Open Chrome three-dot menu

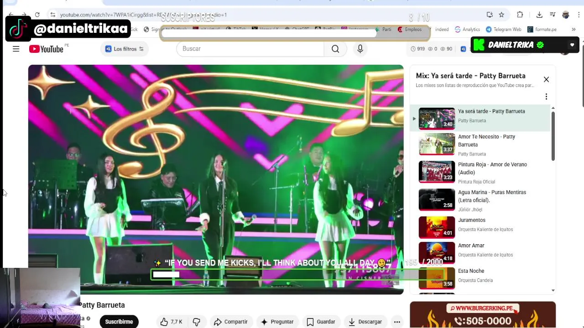[579, 15]
